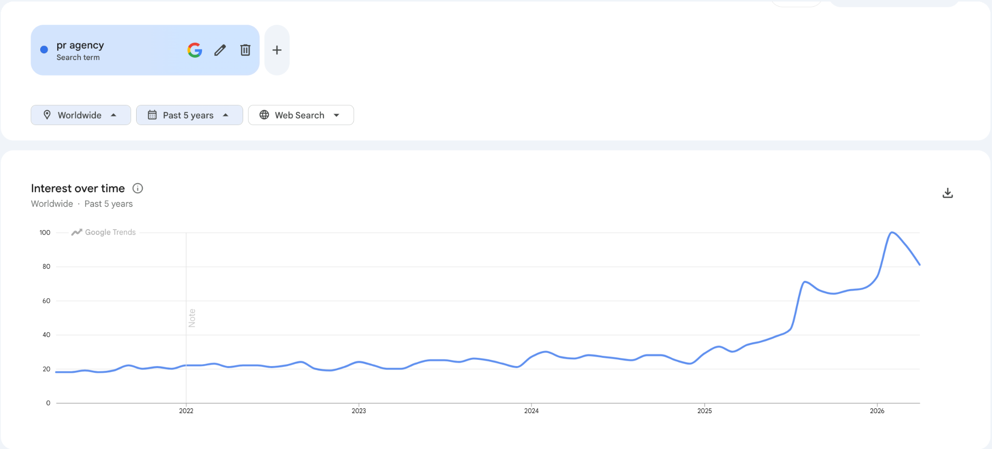
Task: Edit the pr agency search term
Action: point(220,50)
